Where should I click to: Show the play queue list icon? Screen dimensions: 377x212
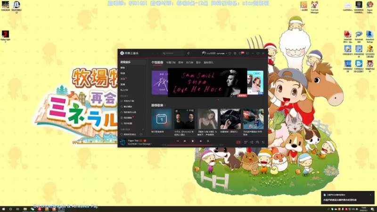tap(263, 142)
